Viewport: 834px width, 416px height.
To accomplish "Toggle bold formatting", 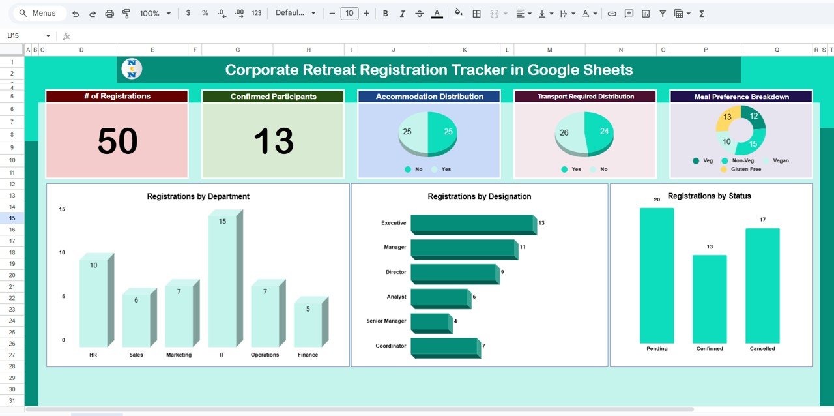I will pyautogui.click(x=385, y=13).
